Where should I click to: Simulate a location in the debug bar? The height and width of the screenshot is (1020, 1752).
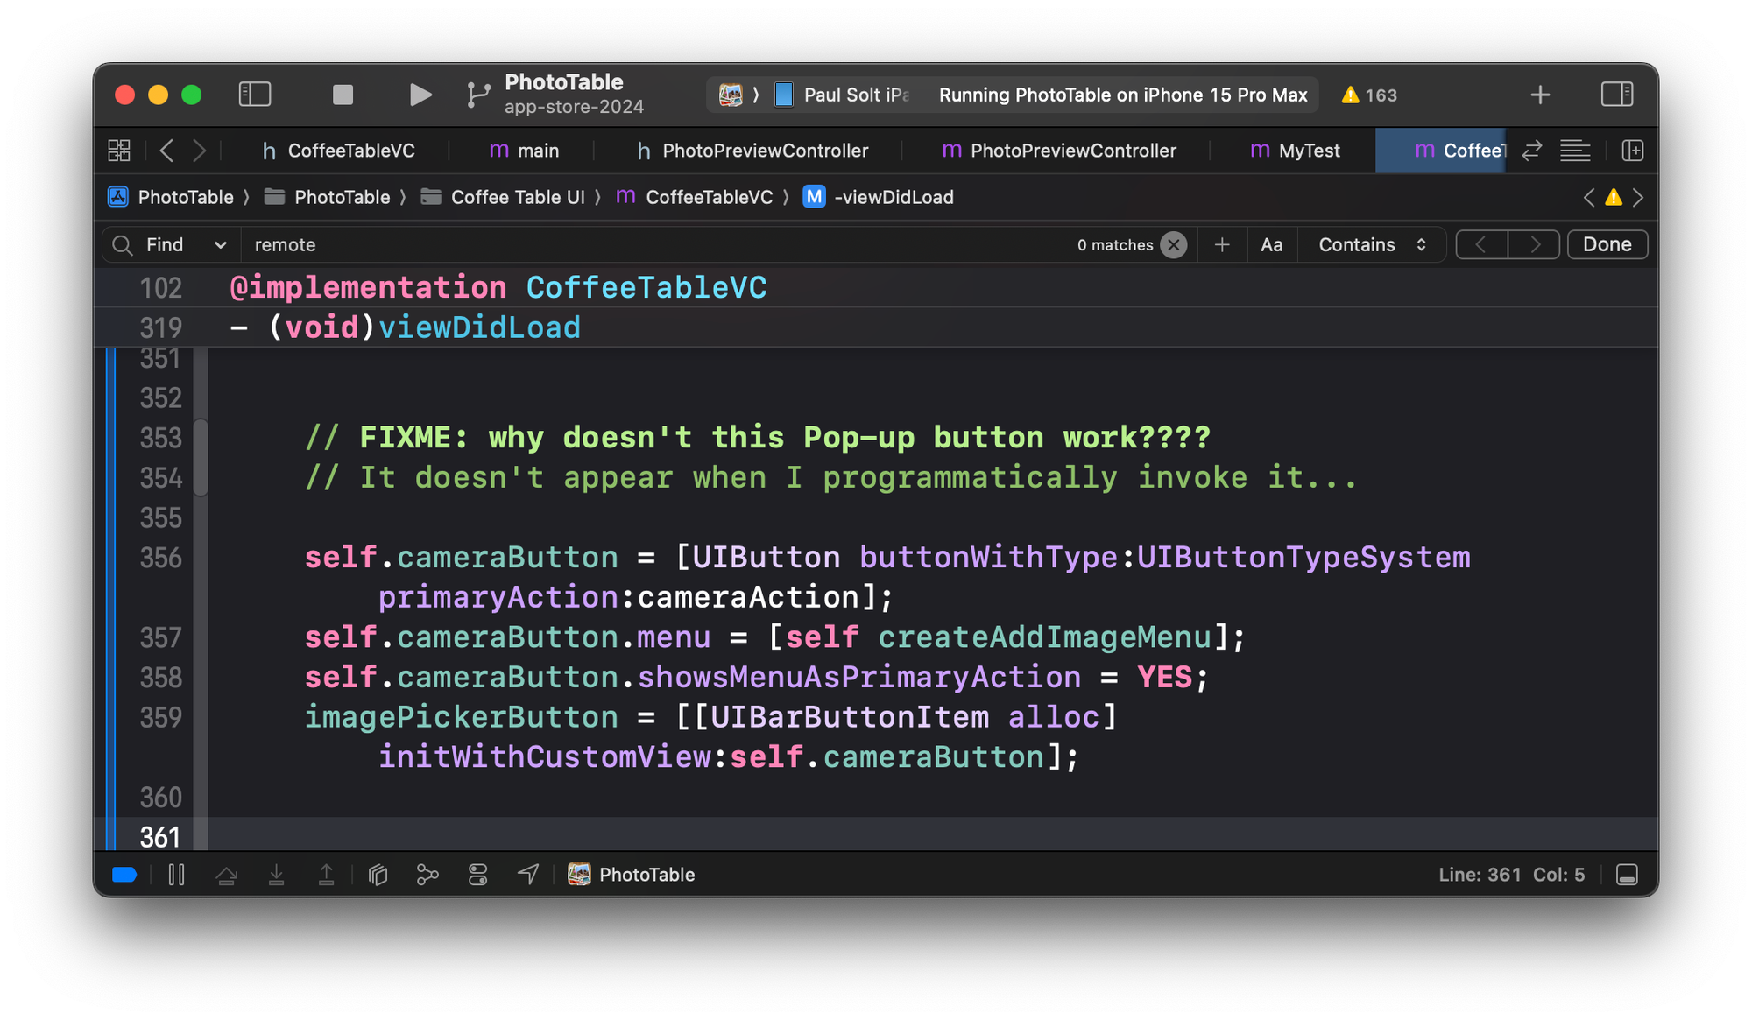(527, 874)
